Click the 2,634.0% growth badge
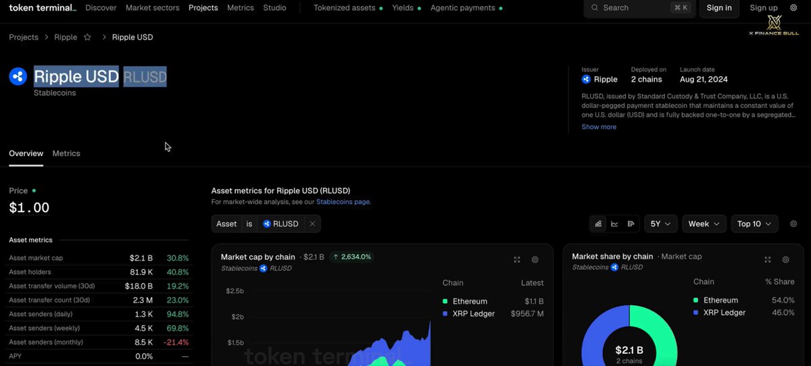This screenshot has height=366, width=811. 351,257
